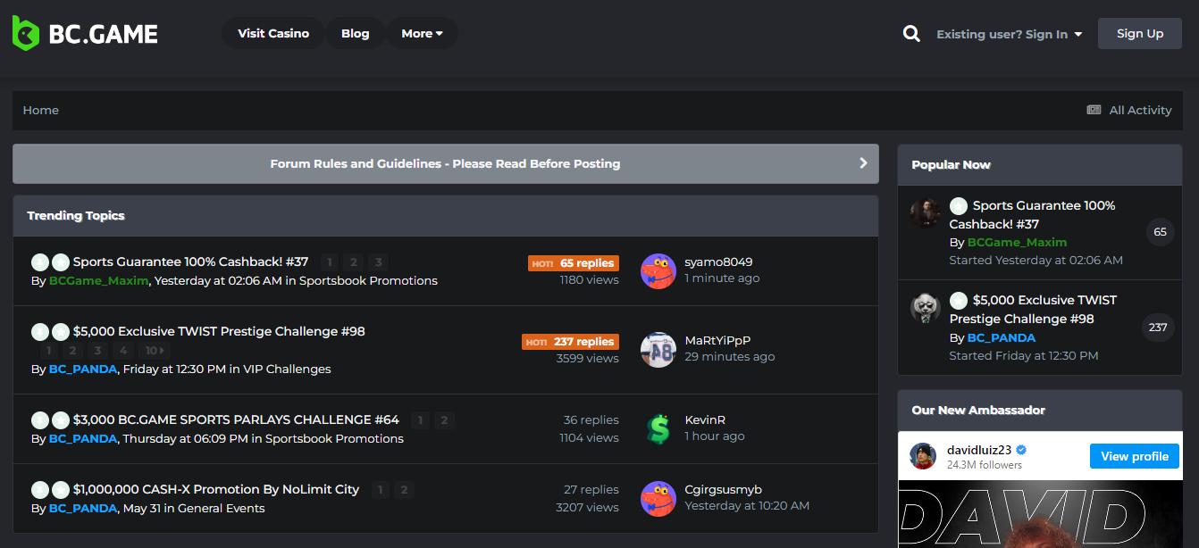The width and height of the screenshot is (1199, 548).
Task: Go to page 3 of Sports Guarantee topic
Action: pos(379,262)
